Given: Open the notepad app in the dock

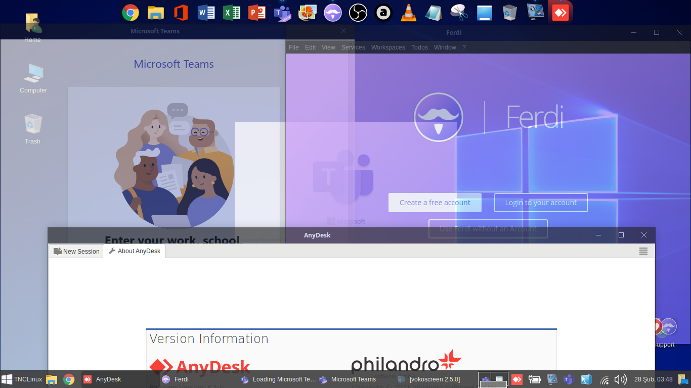Looking at the screenshot, I should [x=434, y=12].
